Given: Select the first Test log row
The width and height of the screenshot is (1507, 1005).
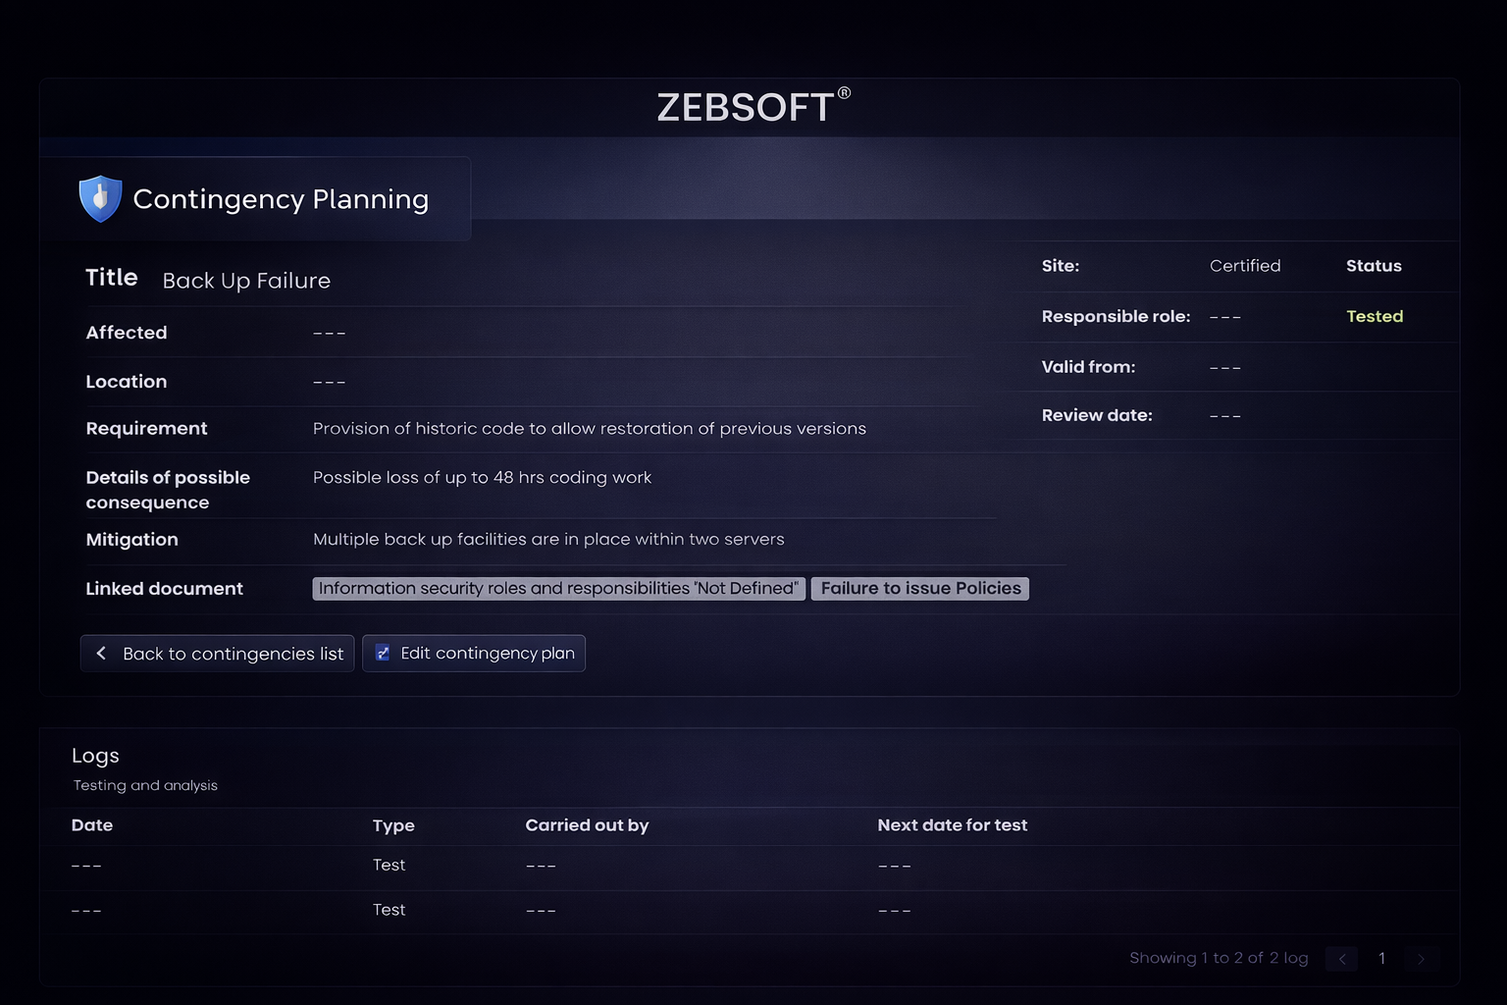Looking at the screenshot, I should (389, 865).
